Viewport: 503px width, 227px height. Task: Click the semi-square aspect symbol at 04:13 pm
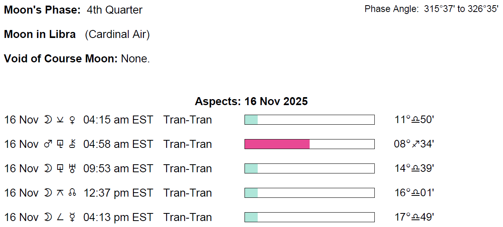(60, 217)
